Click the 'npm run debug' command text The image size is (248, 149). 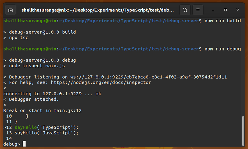click(x=223, y=49)
